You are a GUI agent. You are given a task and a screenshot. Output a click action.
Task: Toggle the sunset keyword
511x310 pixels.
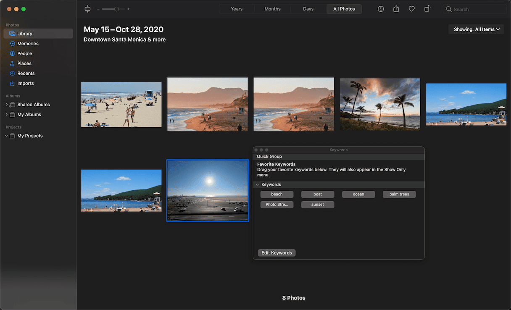click(318, 205)
